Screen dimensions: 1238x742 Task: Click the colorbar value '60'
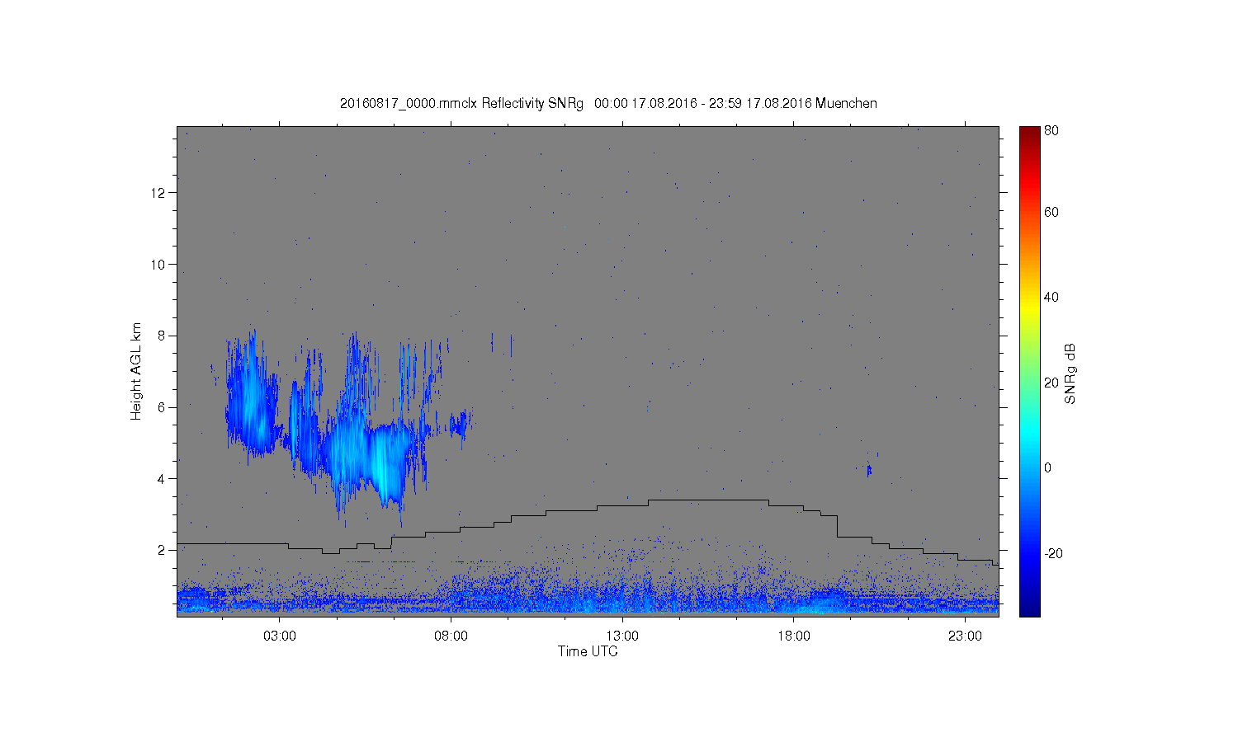click(1051, 213)
